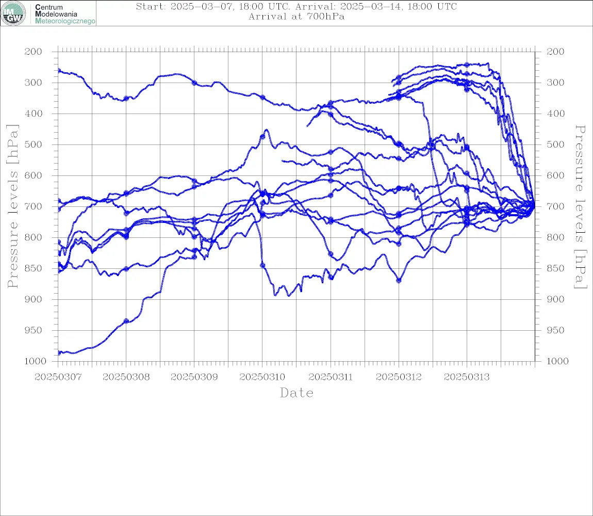Click the right axis 600 label
The image size is (593, 516).
pos(555,175)
